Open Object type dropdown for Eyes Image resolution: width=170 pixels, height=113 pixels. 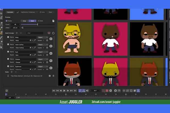coord(43,52)
